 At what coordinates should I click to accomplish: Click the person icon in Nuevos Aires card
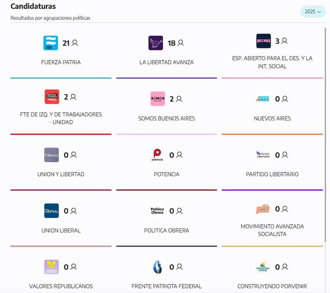pyautogui.click(x=285, y=99)
